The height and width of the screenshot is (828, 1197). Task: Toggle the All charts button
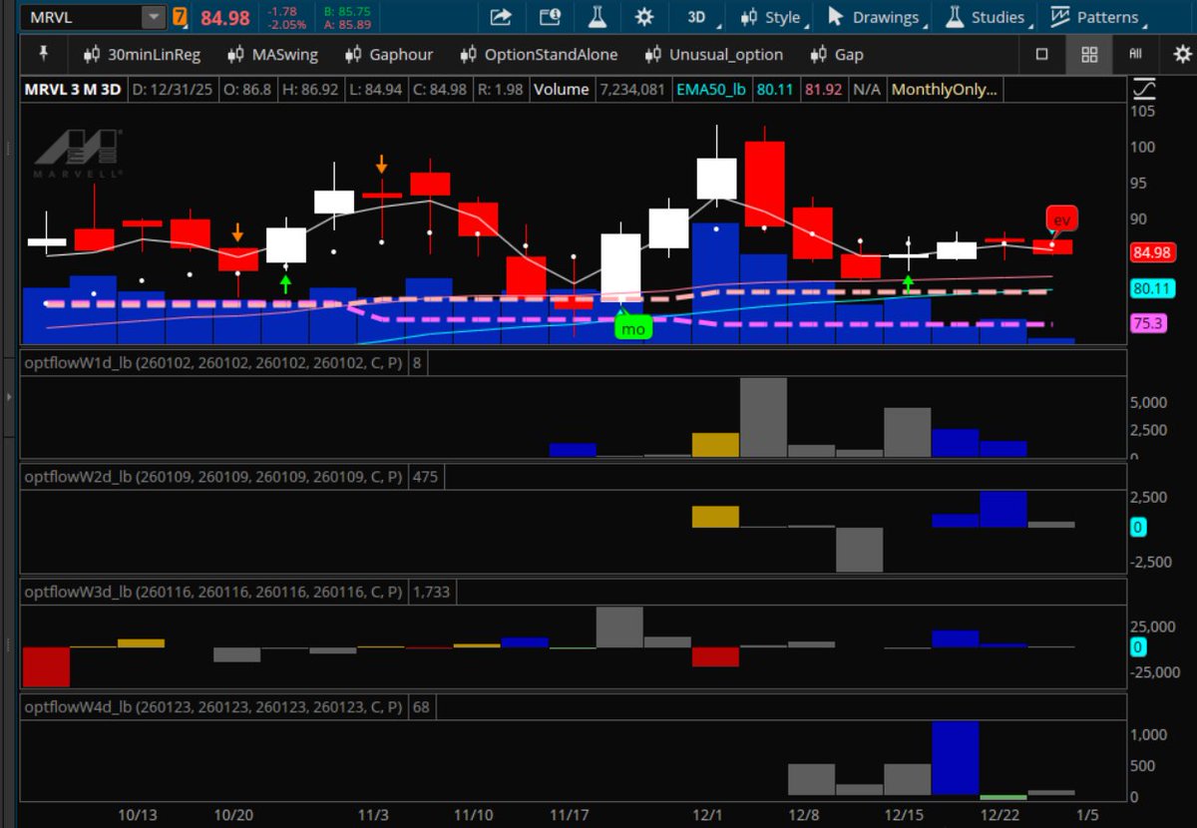1135,54
